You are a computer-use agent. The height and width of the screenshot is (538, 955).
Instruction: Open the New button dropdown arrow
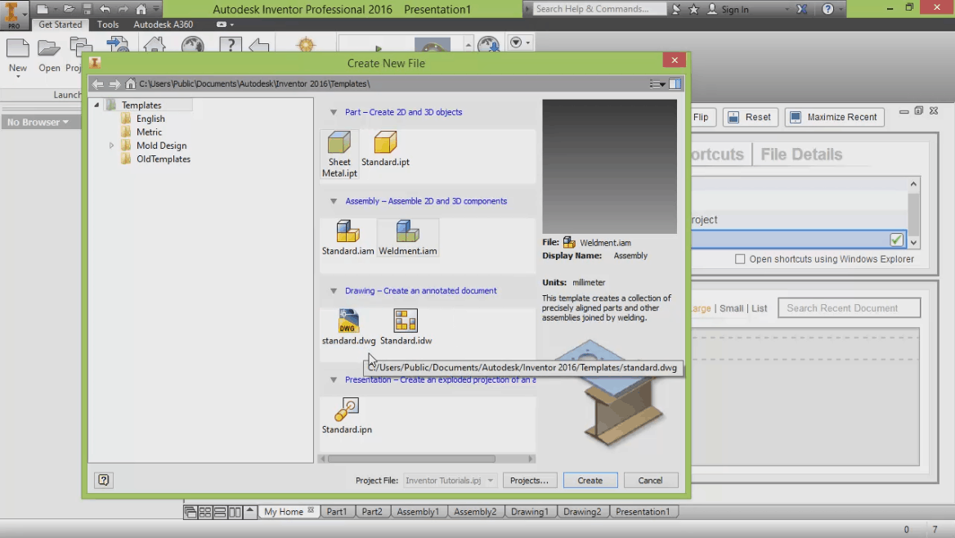(18, 77)
